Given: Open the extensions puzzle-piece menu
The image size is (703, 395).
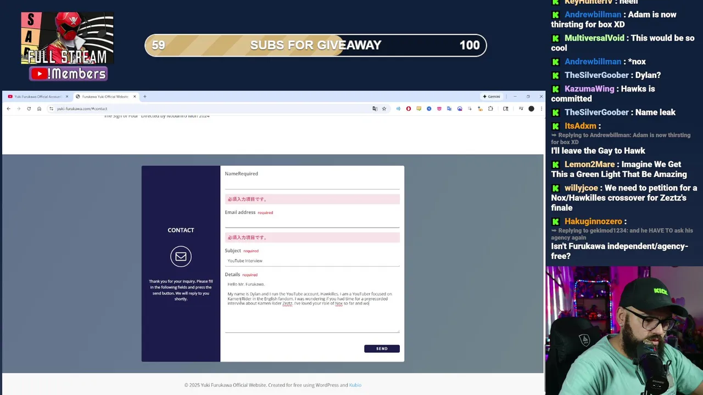Looking at the screenshot, I should click(x=490, y=109).
